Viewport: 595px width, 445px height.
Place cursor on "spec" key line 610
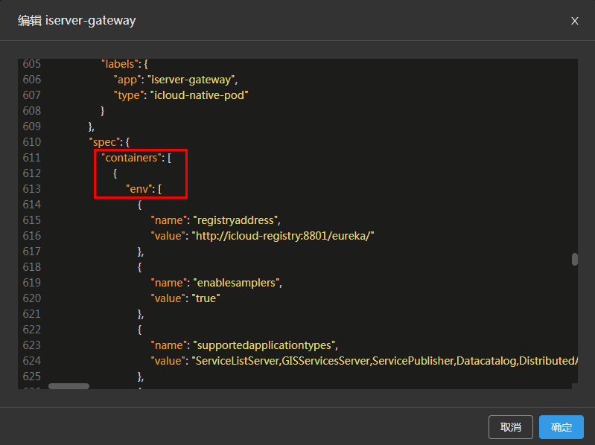coord(104,143)
